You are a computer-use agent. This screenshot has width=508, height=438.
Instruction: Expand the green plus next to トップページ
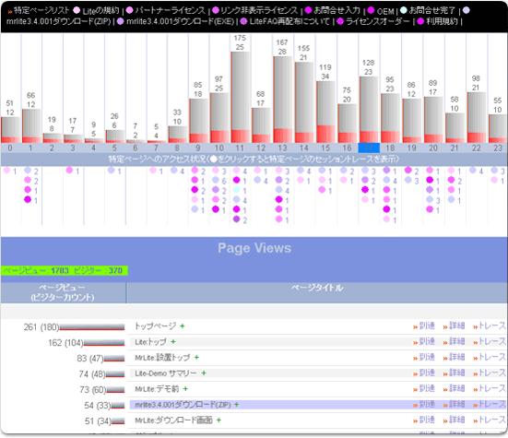pyautogui.click(x=183, y=326)
